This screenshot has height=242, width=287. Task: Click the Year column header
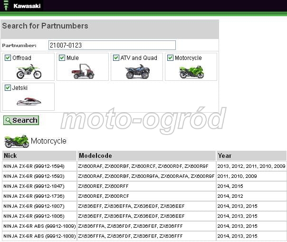coord(251,155)
